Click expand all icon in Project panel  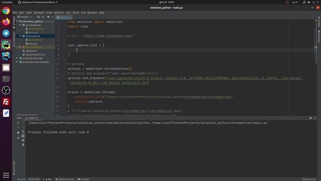coord(43,17)
